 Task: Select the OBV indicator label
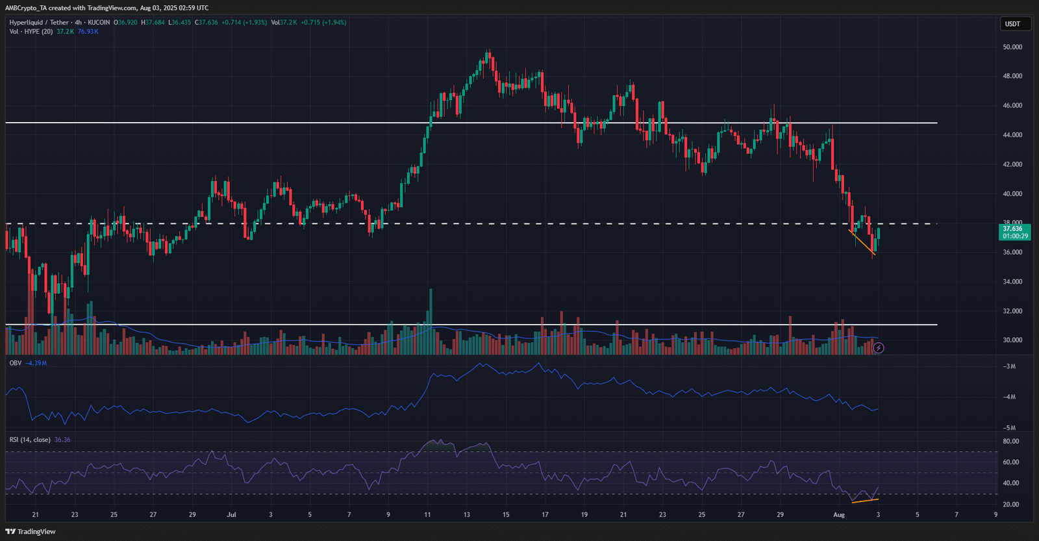coord(15,363)
